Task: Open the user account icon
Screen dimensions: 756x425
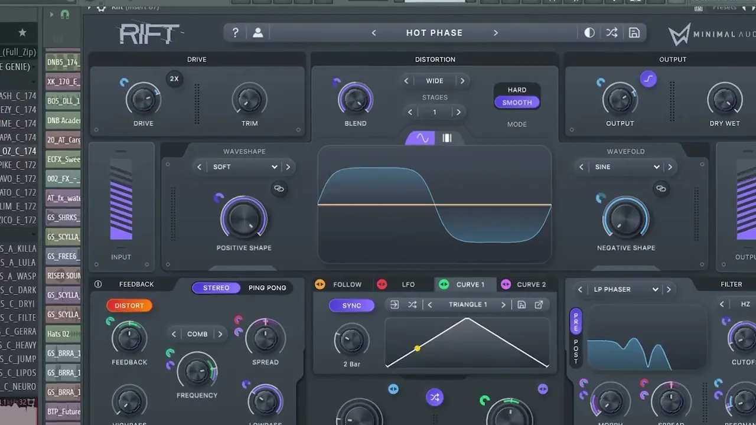Action: pos(258,33)
